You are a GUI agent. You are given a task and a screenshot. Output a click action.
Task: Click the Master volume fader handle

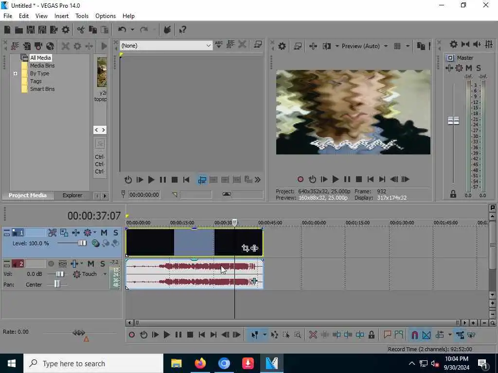click(x=453, y=121)
